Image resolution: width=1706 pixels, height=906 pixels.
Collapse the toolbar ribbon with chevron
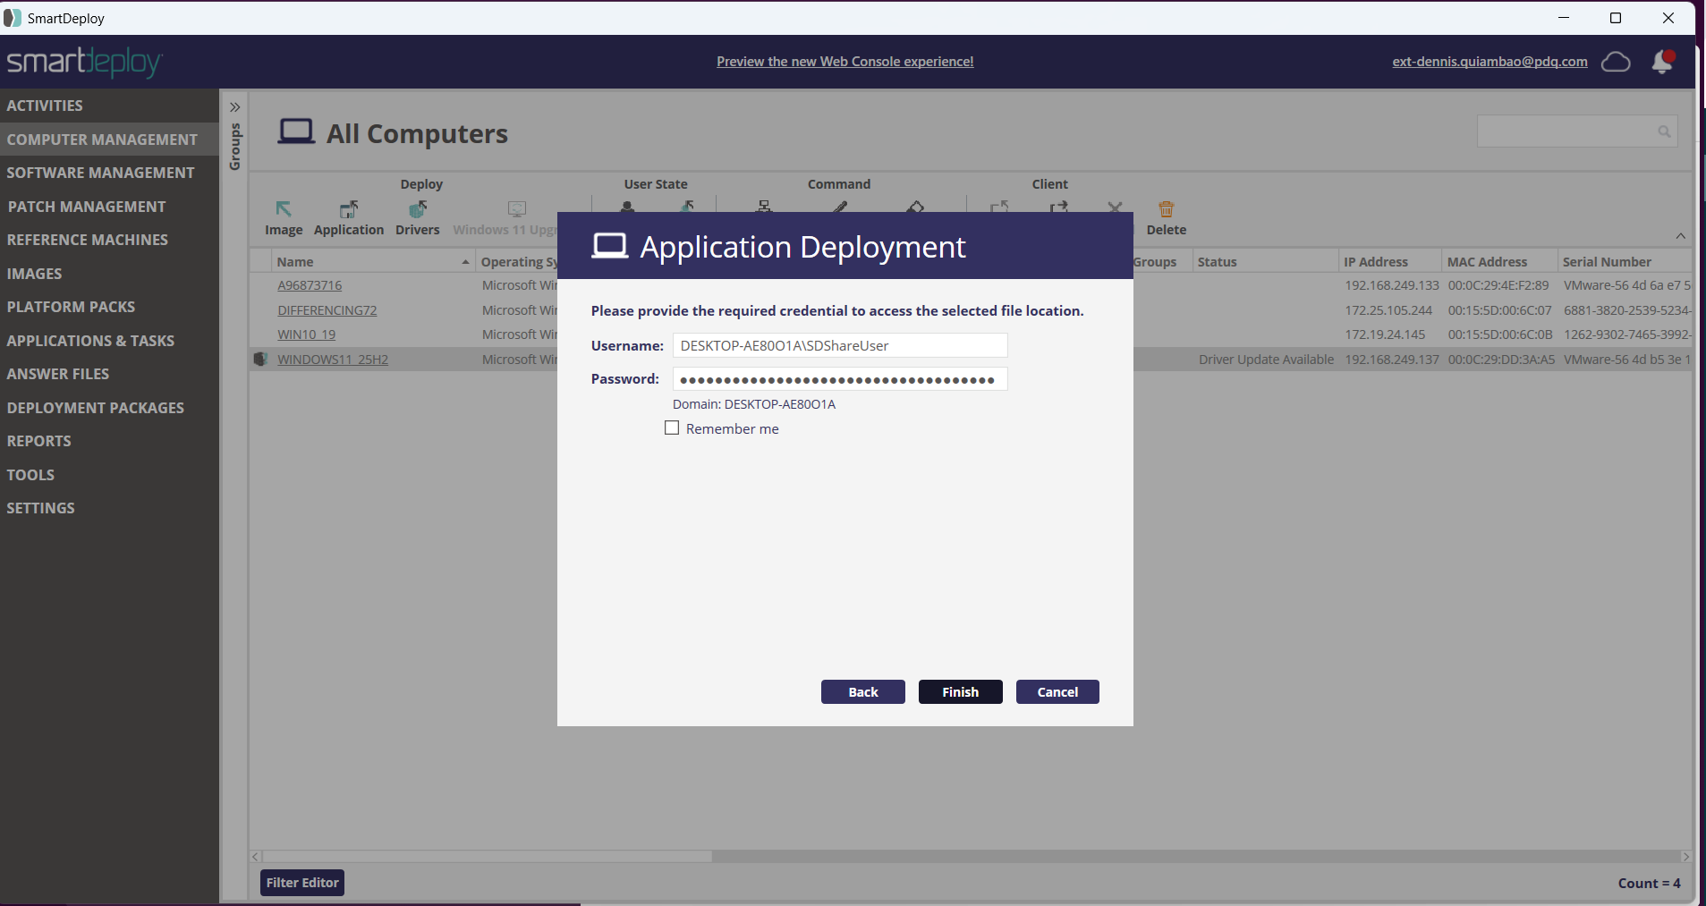(1680, 236)
